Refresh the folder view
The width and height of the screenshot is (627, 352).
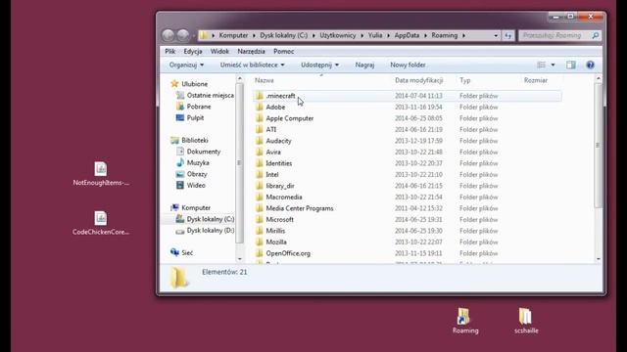click(x=507, y=35)
